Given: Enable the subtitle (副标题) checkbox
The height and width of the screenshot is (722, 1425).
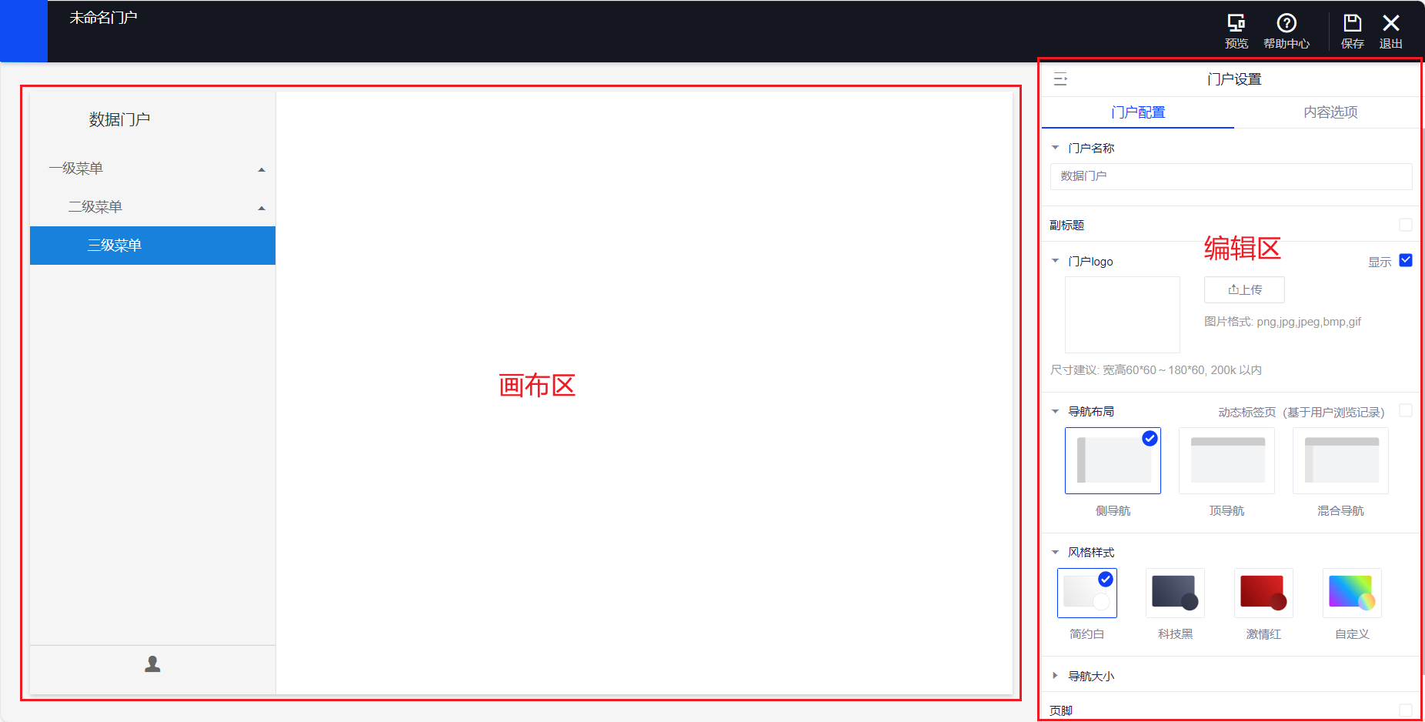Looking at the screenshot, I should (1405, 225).
